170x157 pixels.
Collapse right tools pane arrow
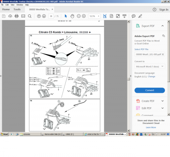coord(131,76)
